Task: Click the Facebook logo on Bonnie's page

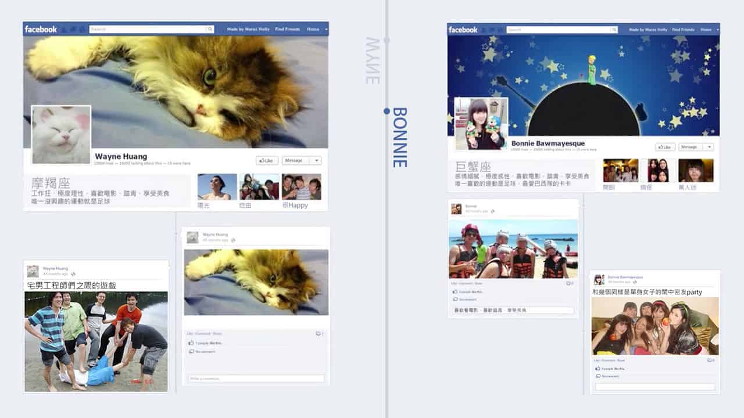Action: tap(463, 30)
